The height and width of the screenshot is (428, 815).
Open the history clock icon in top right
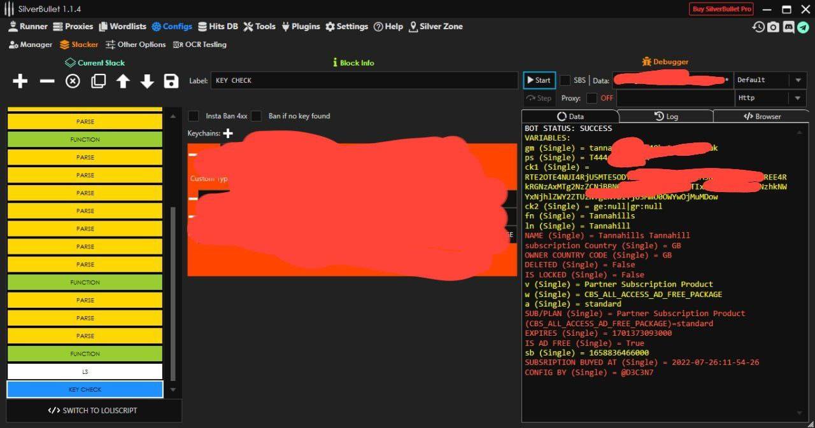point(758,27)
